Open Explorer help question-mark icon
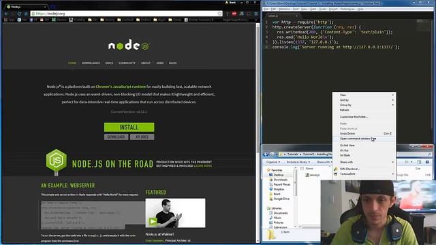This screenshot has width=436, height=245. 427,162
